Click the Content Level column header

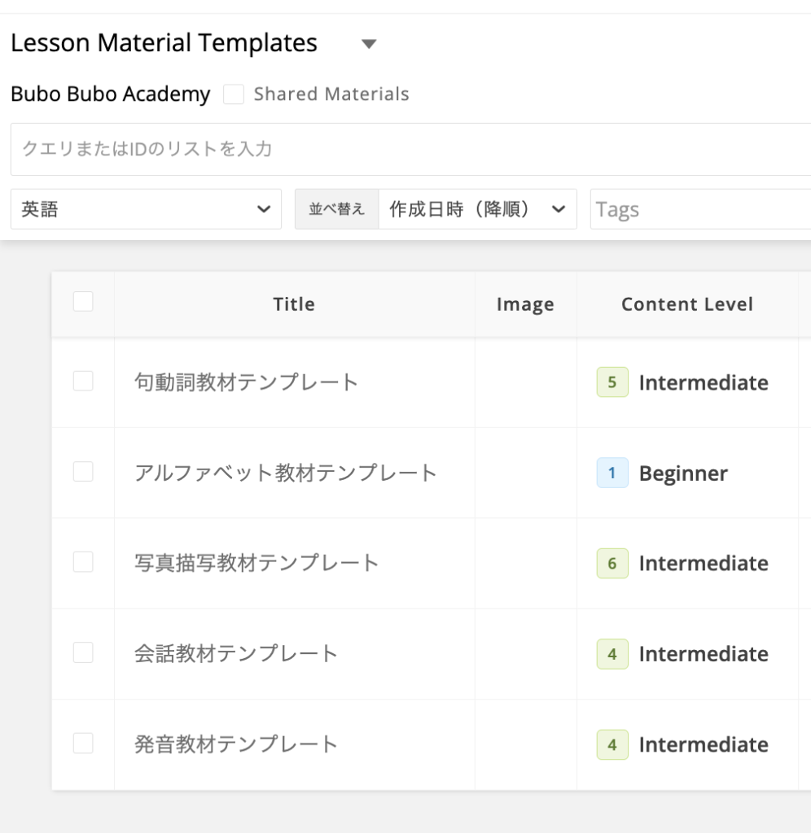click(686, 304)
